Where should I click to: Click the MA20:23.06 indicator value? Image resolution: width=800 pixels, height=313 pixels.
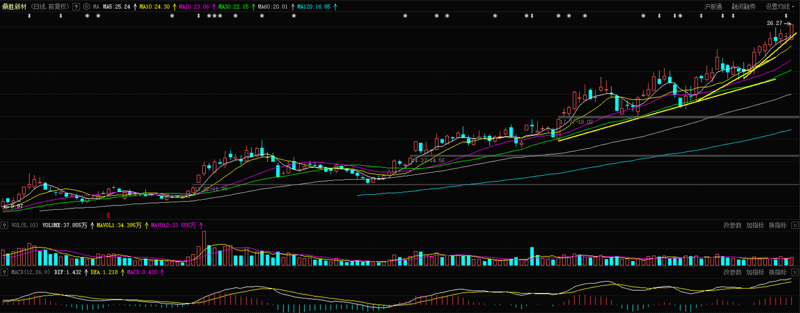click(193, 6)
